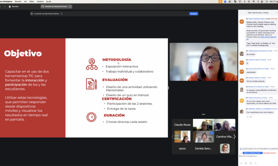Reply in thread to Adrian's message
This screenshot has width=278, height=166.
tap(247, 117)
